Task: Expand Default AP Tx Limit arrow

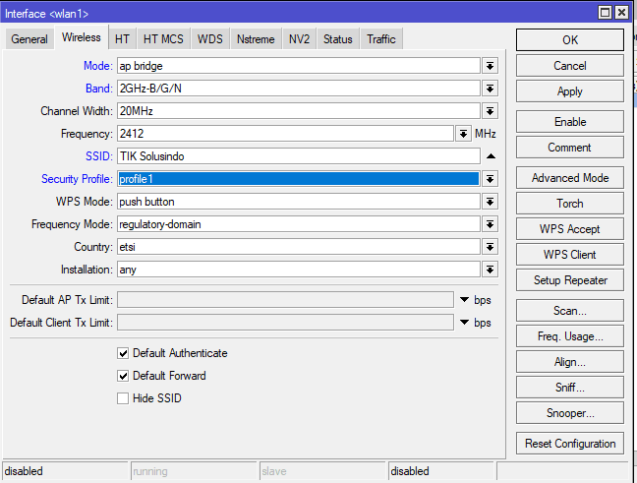Action: pos(464,299)
